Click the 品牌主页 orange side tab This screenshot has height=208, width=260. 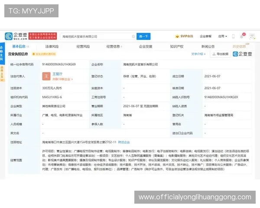pos(2,74)
